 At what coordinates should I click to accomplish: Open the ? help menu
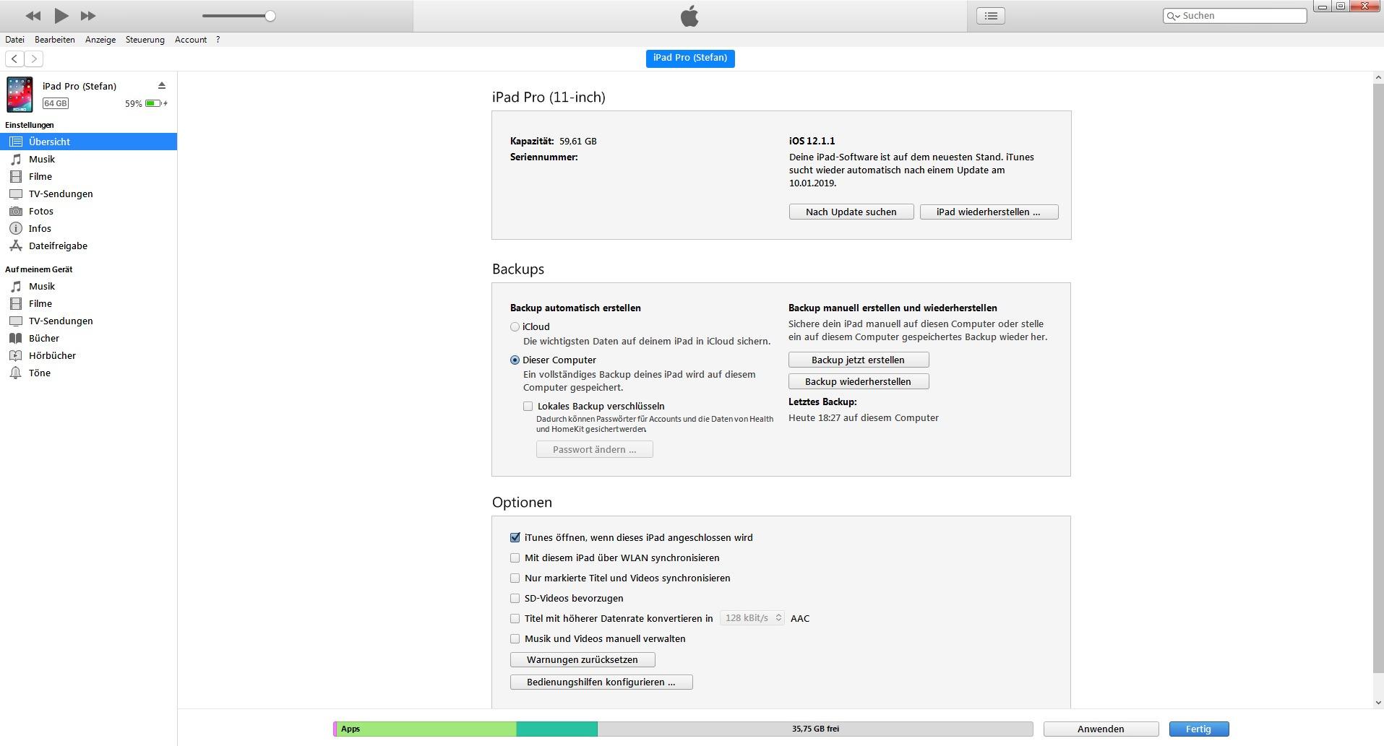click(x=218, y=40)
